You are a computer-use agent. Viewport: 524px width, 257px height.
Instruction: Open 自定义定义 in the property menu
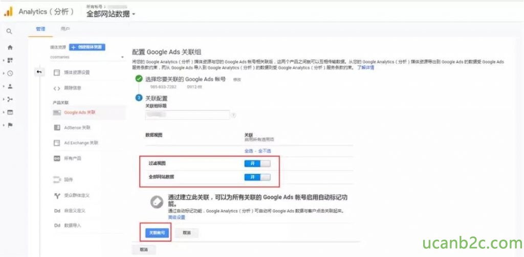[75, 211]
